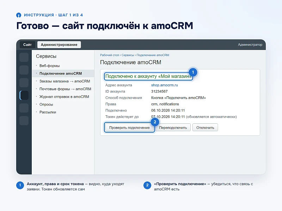Image resolution: width=282 pixels, height=211 pixels.
Task: Open the Рассылки section
Action: 48,112
